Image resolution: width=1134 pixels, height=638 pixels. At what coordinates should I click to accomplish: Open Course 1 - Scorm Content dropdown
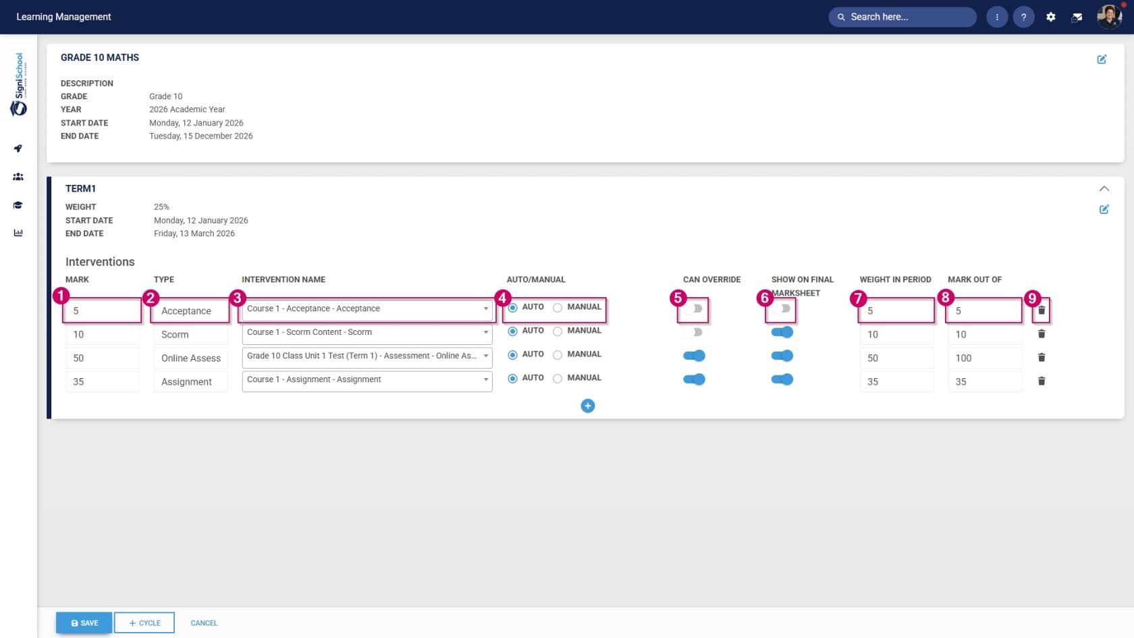click(x=367, y=334)
